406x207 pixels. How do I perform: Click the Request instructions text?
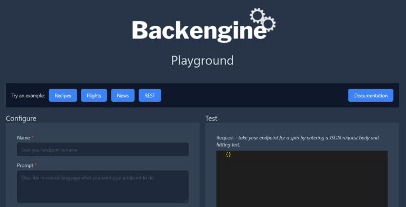[298, 142]
